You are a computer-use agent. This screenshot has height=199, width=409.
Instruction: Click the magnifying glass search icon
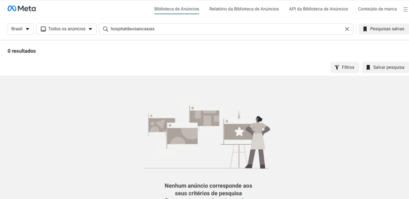[105, 29]
